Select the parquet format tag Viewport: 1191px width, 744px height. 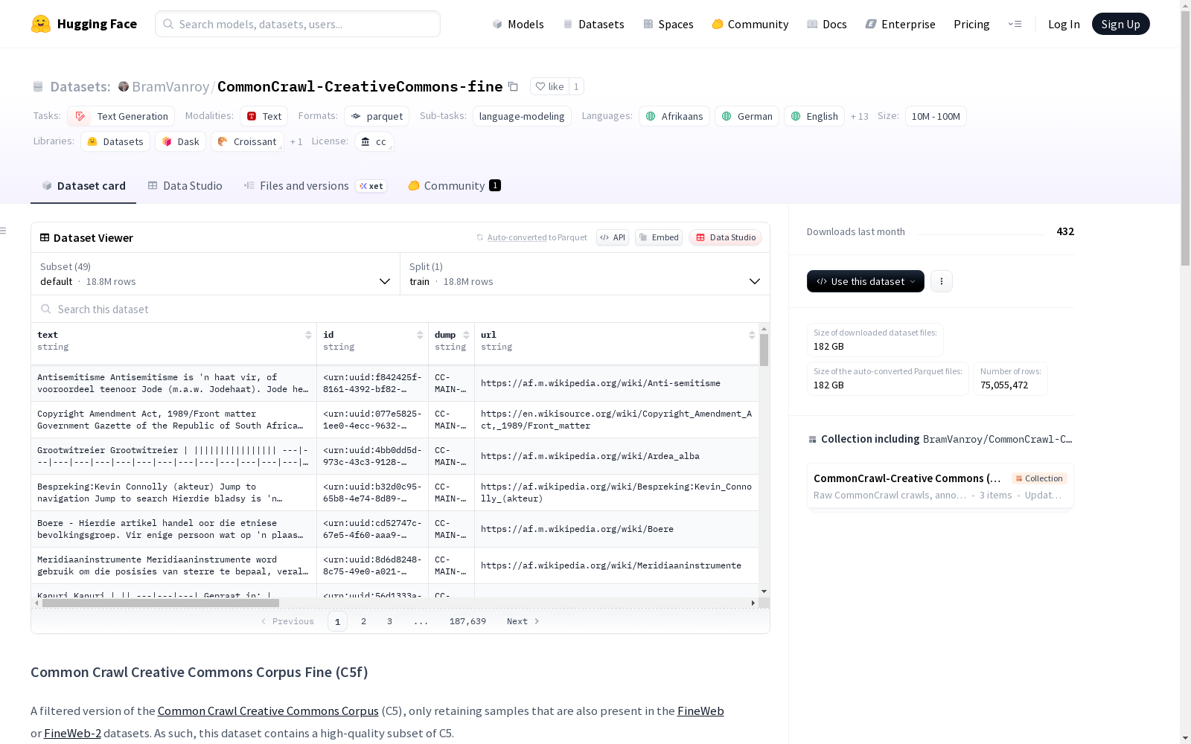point(377,116)
